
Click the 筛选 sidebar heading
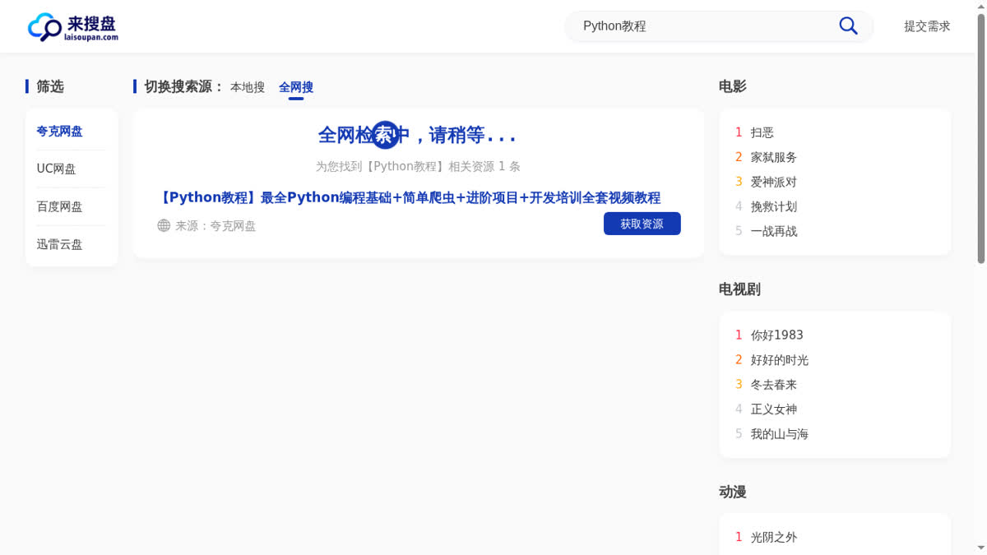(x=49, y=86)
